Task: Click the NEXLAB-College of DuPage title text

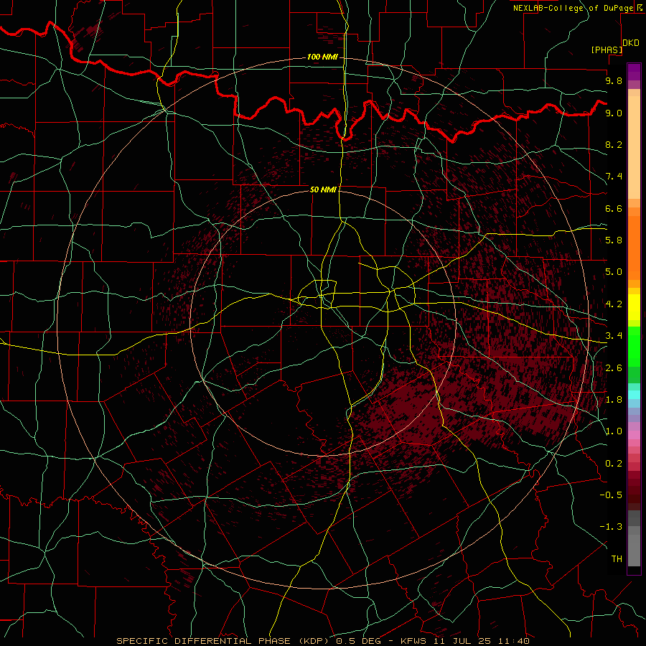Action: click(574, 8)
